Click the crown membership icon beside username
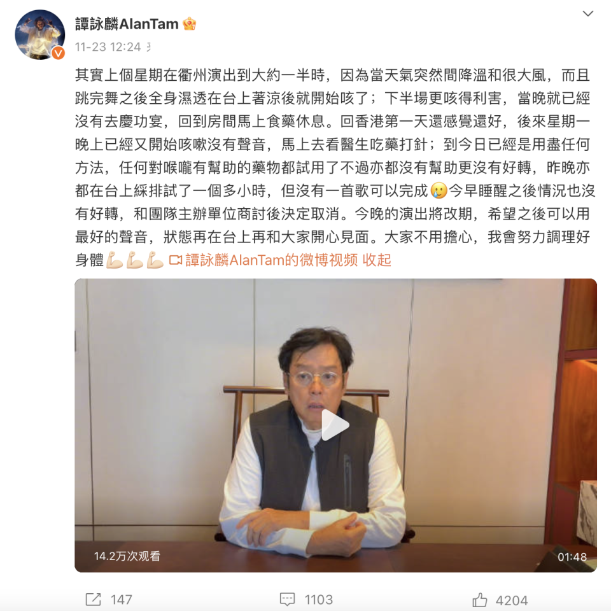Image resolution: width=611 pixels, height=611 pixels. tap(189, 24)
